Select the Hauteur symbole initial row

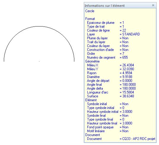(x=120, y=112)
